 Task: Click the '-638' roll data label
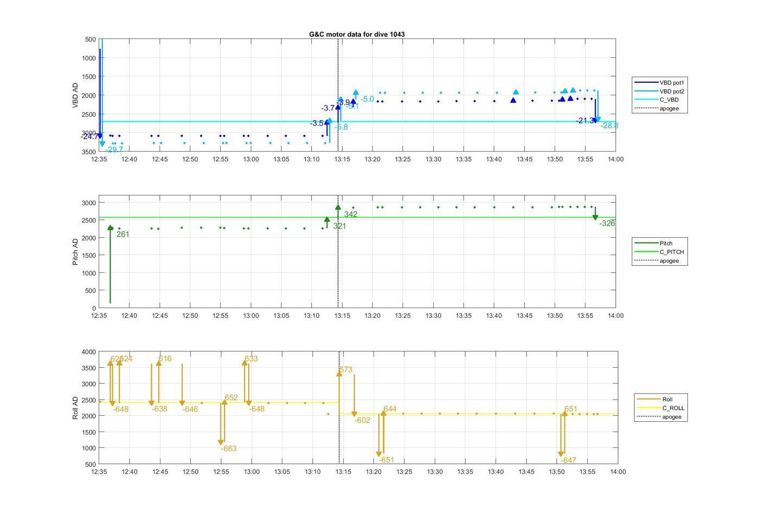(159, 409)
